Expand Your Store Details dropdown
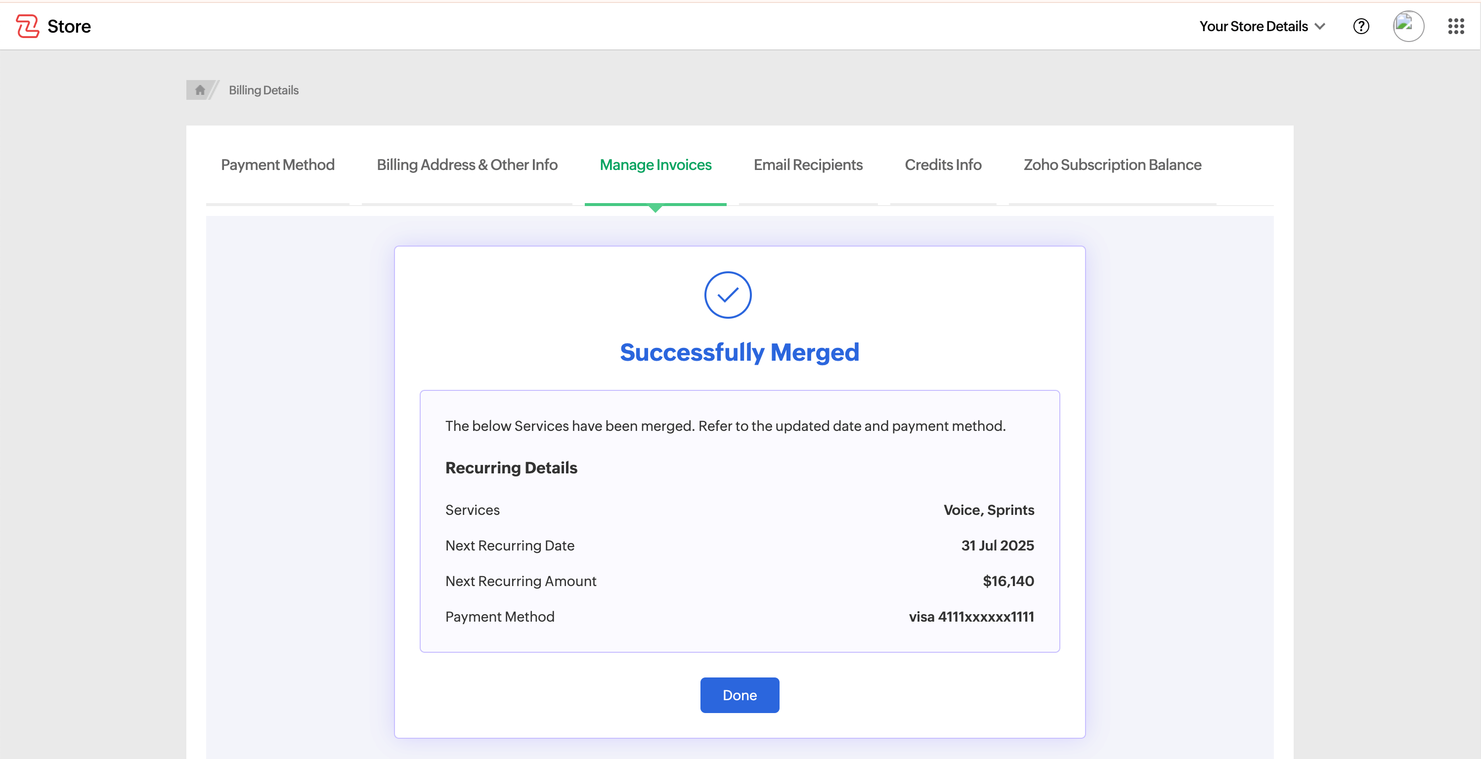The image size is (1481, 759). pyautogui.click(x=1253, y=26)
